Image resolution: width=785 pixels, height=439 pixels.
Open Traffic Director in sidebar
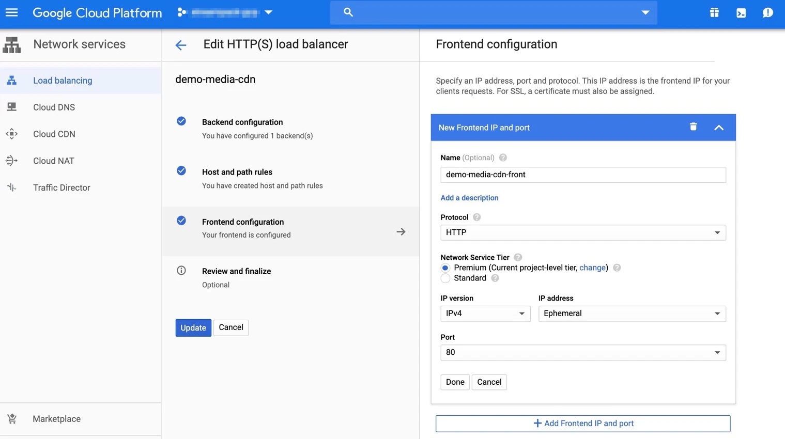[x=81, y=187]
